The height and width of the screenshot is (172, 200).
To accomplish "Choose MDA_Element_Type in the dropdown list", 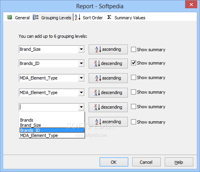I will (52, 135).
